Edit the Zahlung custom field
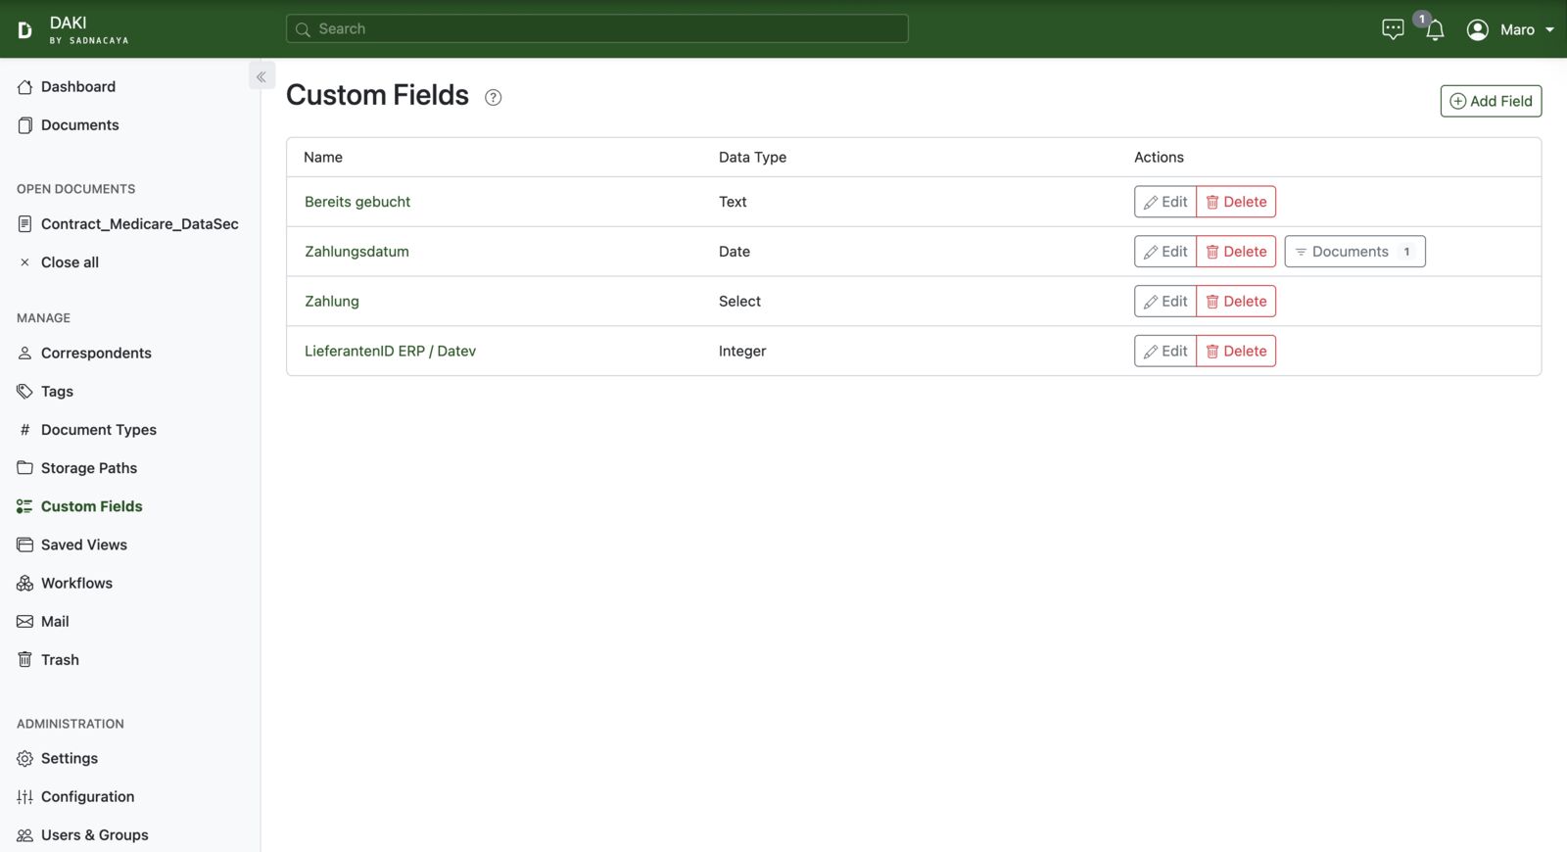This screenshot has width=1567, height=852. (x=1165, y=302)
